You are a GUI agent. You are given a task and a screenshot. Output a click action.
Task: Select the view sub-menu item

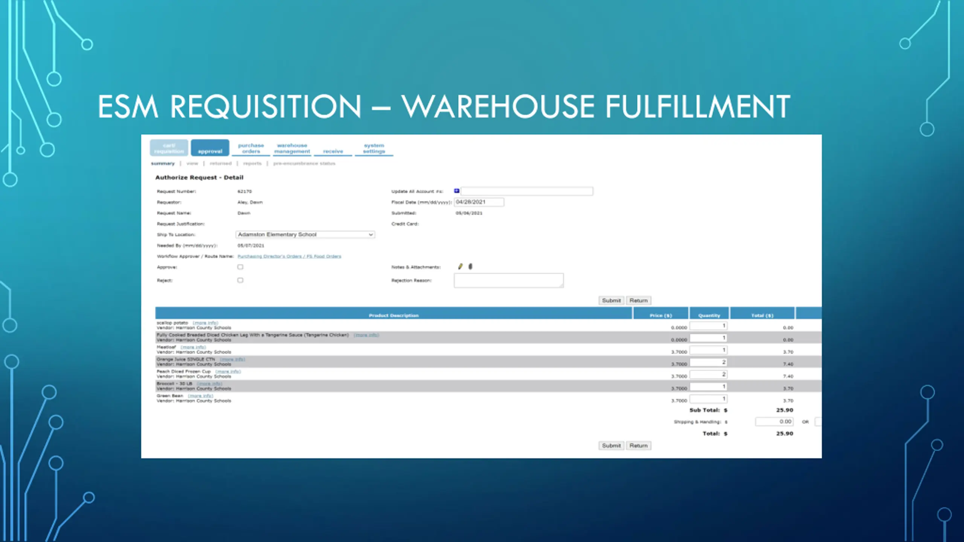[x=192, y=163]
